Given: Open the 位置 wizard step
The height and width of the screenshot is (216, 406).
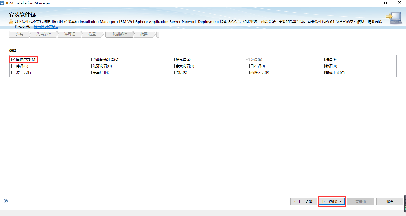Looking at the screenshot, I should pos(92,34).
